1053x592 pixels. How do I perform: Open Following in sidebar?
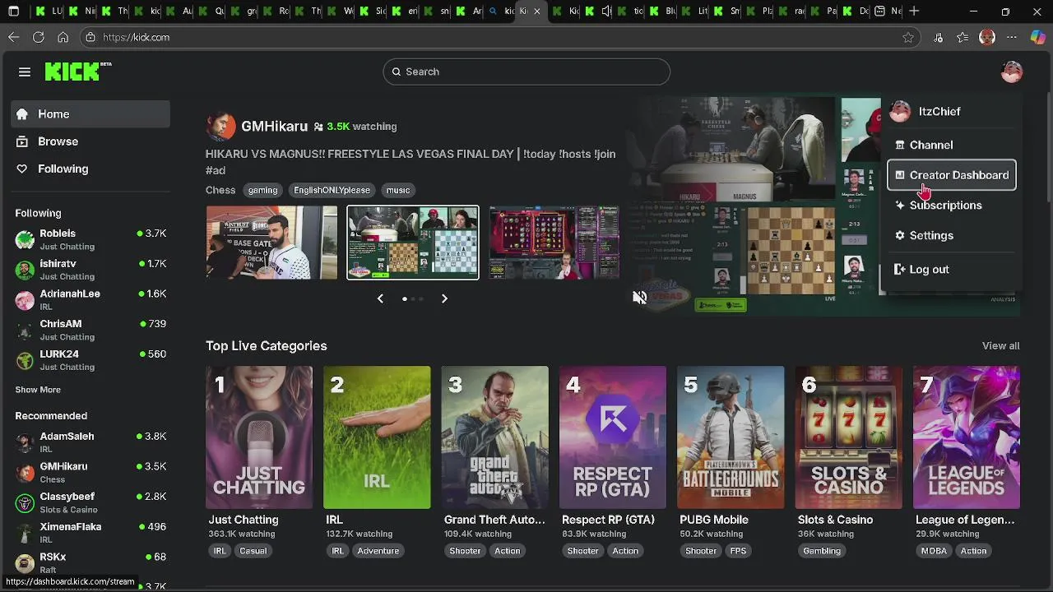(90, 169)
